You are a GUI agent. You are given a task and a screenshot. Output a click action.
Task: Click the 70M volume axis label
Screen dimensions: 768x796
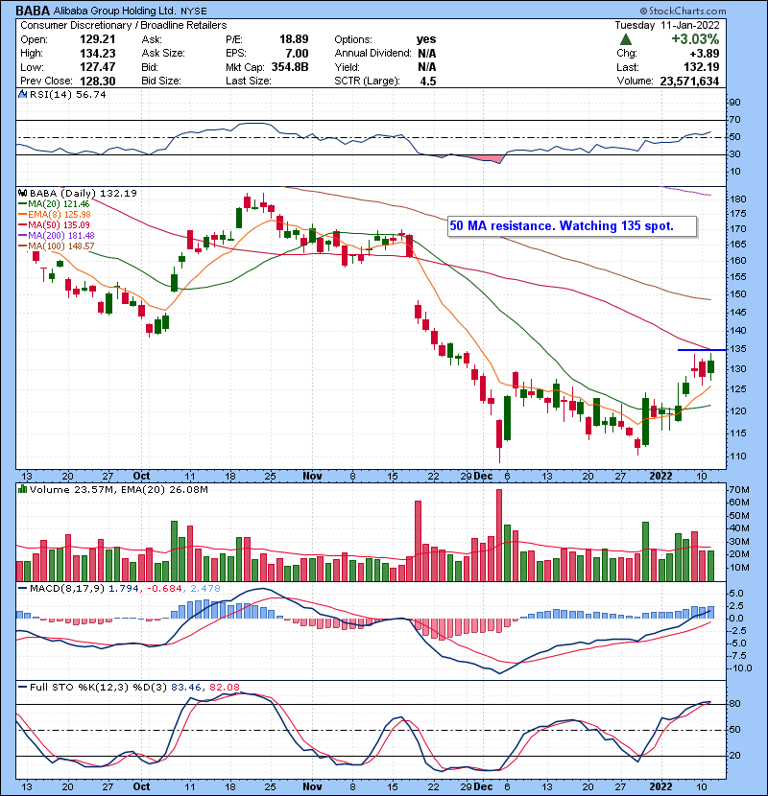click(739, 490)
